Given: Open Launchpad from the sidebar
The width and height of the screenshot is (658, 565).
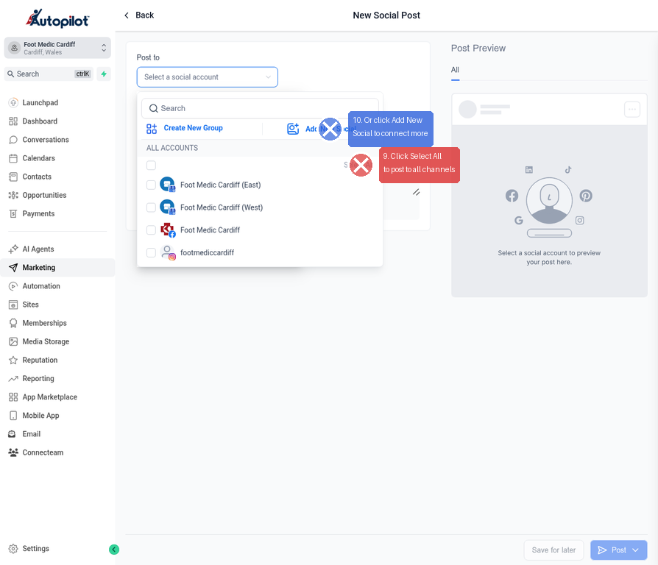Looking at the screenshot, I should pos(40,103).
